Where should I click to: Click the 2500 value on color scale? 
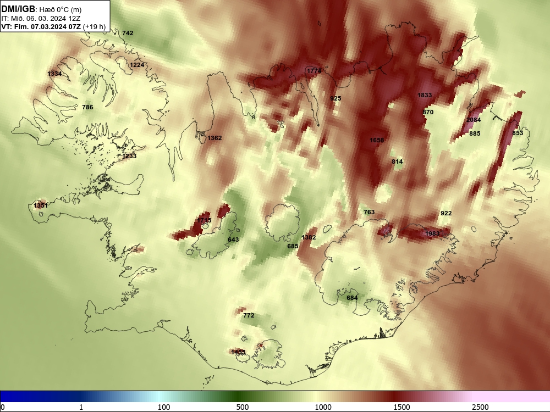point(480,407)
